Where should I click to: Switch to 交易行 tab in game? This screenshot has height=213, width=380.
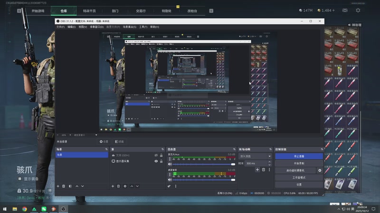(141, 11)
